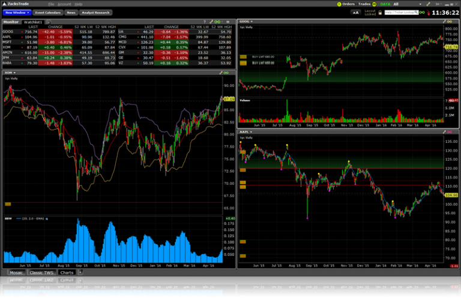Select the AMZN watchlist row
The width and height of the screenshot is (461, 300).
[59, 53]
